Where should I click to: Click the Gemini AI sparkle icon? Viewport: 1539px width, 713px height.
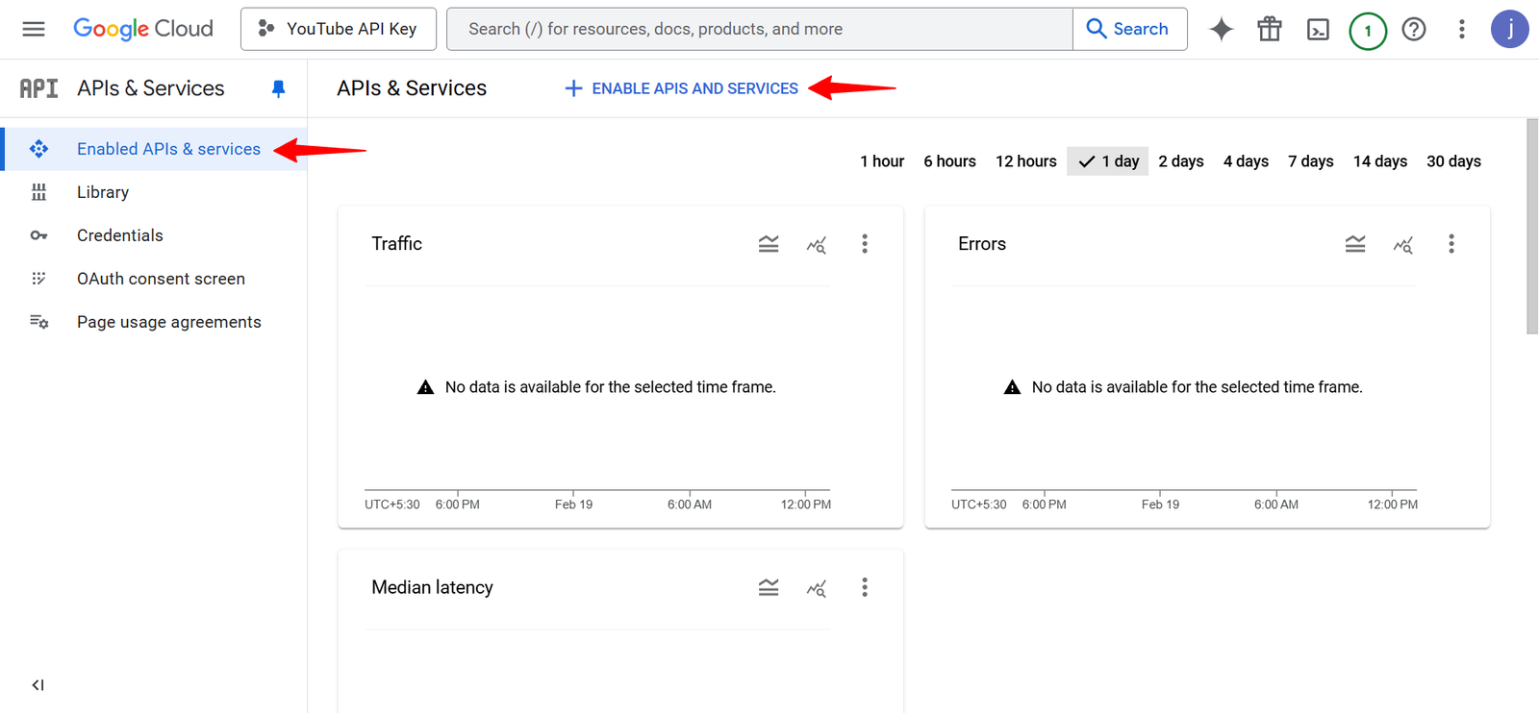[x=1221, y=29]
